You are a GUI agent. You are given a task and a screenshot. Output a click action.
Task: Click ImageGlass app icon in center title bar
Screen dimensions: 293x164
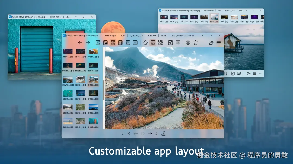coord(64,36)
